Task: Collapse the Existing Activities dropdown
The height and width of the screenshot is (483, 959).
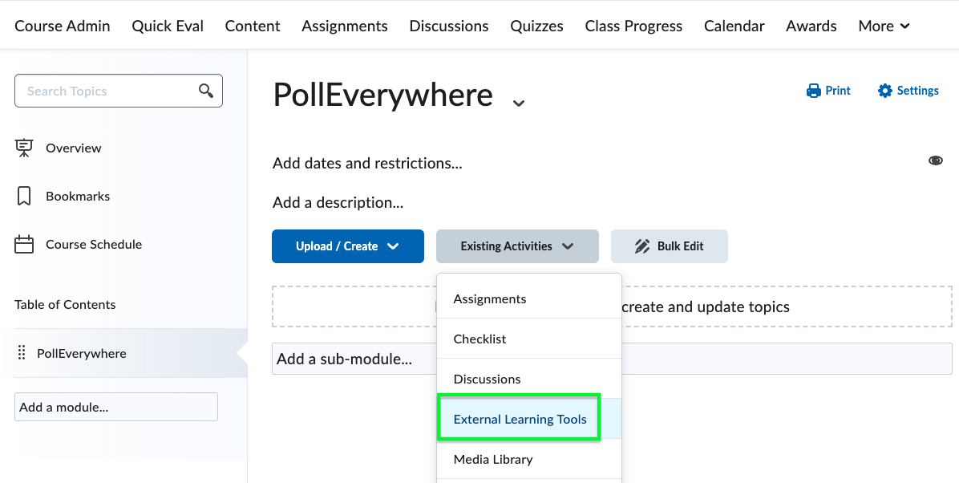Action: tap(517, 246)
